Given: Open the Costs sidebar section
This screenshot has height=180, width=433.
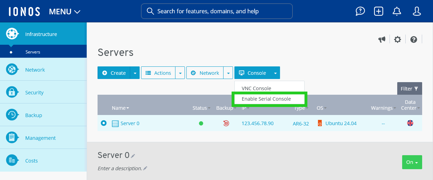Looking at the screenshot, I should [43, 160].
